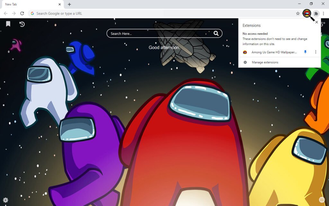Select the Among Us Game HD Wallpaper entry

274,52
